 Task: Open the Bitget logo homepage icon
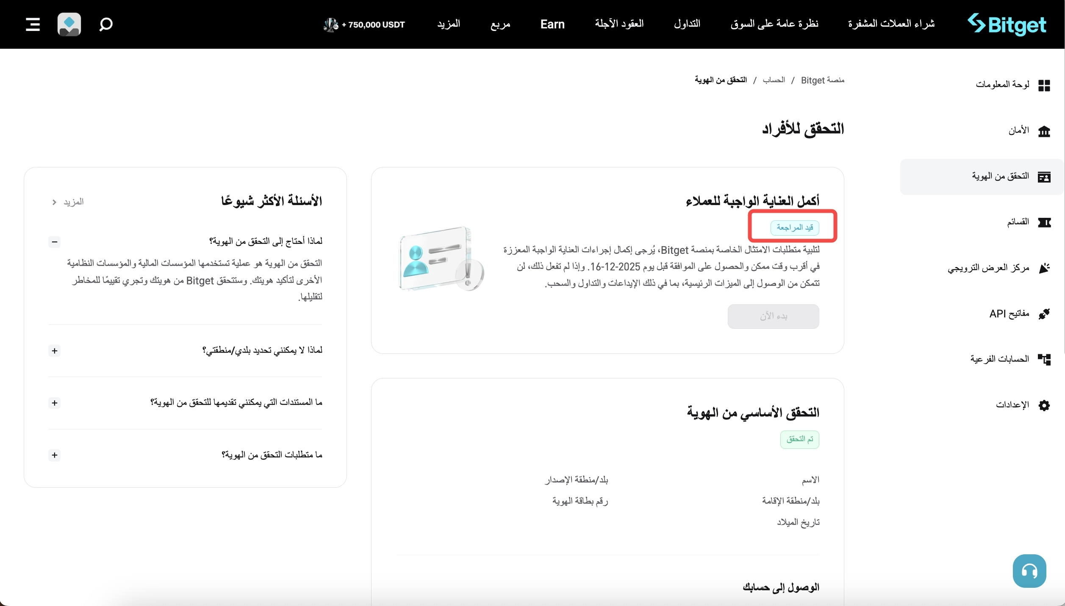tap(1006, 24)
